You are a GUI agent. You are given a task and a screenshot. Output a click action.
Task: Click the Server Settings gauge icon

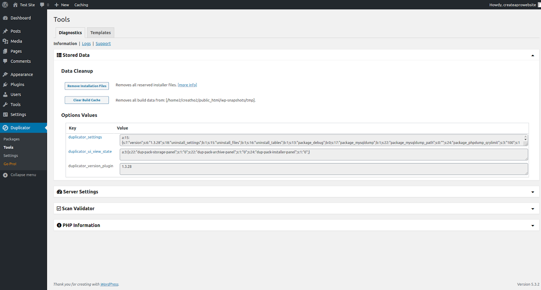click(60, 192)
